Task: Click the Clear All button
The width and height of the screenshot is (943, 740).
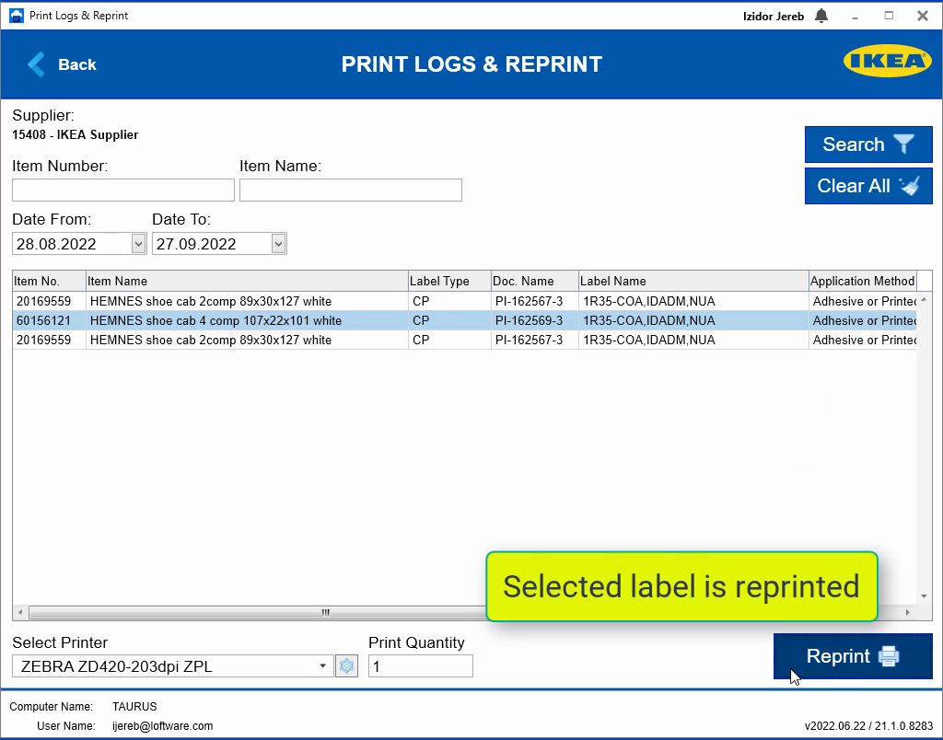Action: (x=868, y=186)
